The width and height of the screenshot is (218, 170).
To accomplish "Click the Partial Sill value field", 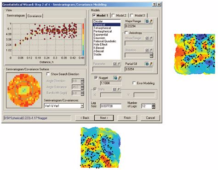I will [139, 69].
